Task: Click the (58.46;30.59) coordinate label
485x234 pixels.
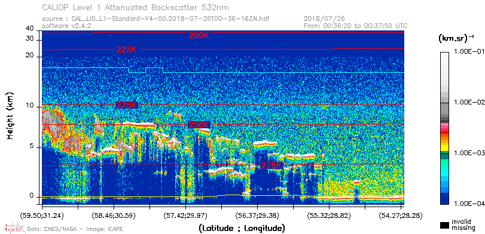Action: click(114, 215)
